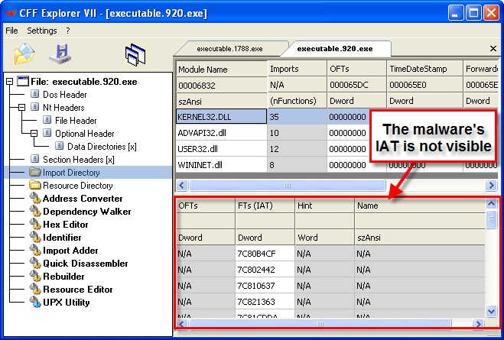Collapse the File: executable.920.exe root node
The width and height of the screenshot is (504, 340).
click(9, 82)
